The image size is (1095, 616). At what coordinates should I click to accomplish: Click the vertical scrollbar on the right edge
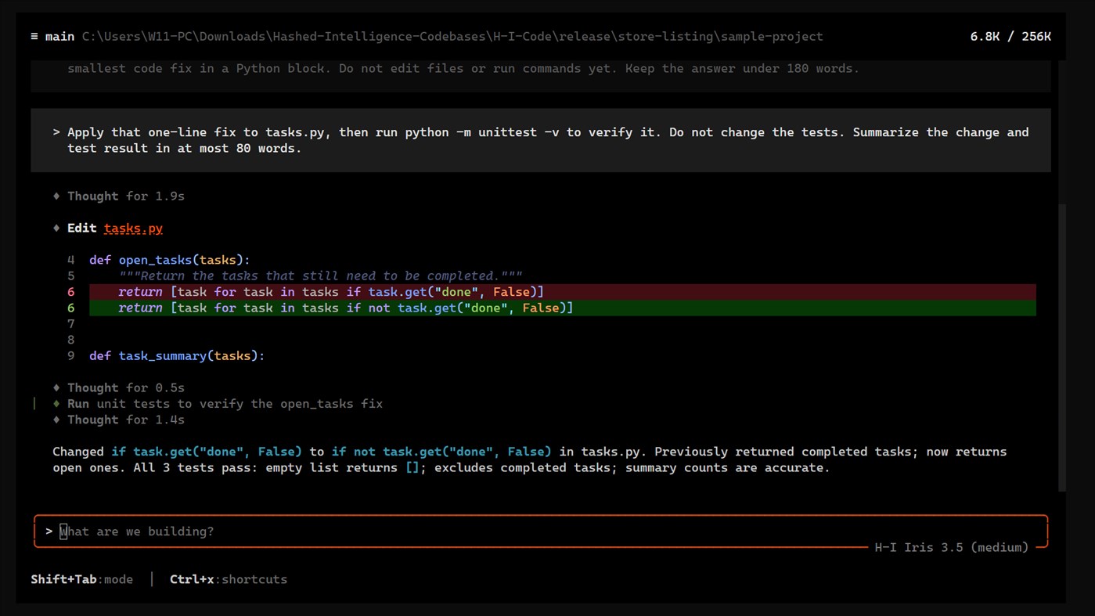pos(1061,348)
